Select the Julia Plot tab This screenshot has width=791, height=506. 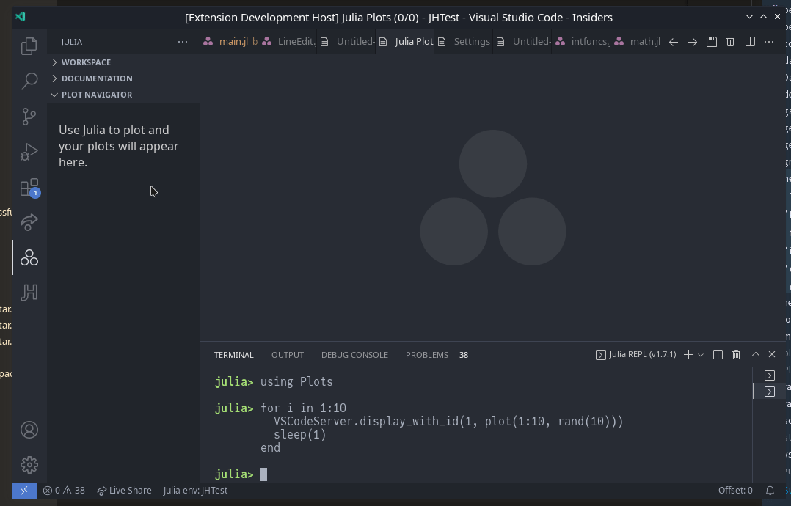pyautogui.click(x=406, y=42)
